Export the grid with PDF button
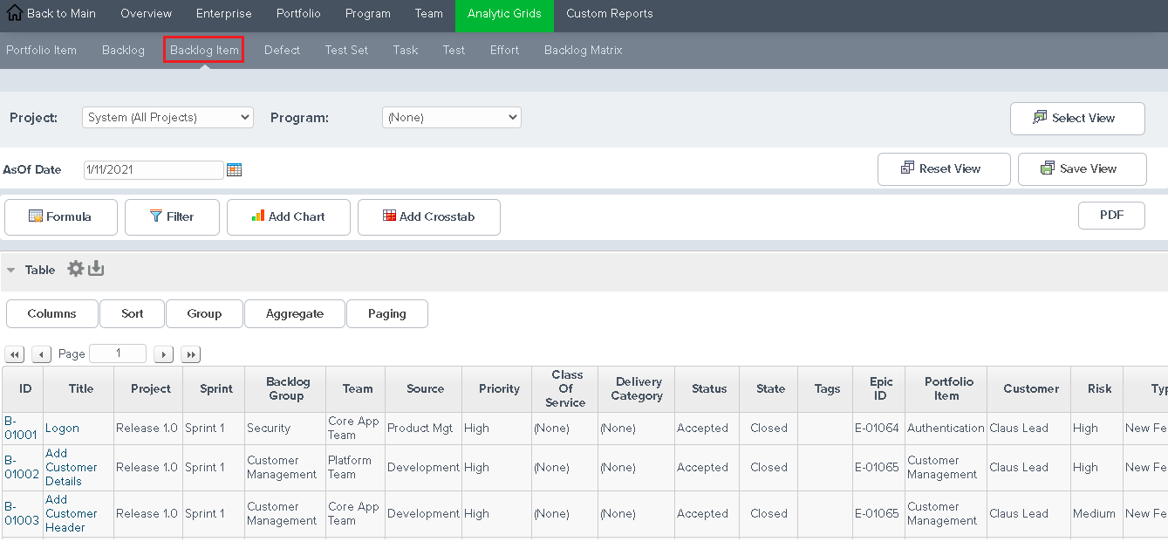 click(x=1111, y=216)
